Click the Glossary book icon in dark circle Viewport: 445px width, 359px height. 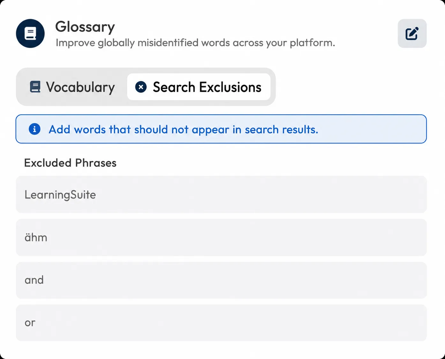coord(30,33)
